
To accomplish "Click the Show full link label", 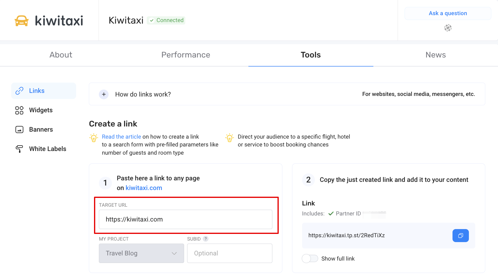I will (x=338, y=259).
